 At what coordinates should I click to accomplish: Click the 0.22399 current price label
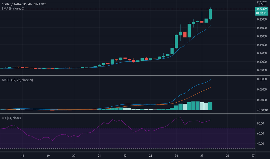[262, 9]
